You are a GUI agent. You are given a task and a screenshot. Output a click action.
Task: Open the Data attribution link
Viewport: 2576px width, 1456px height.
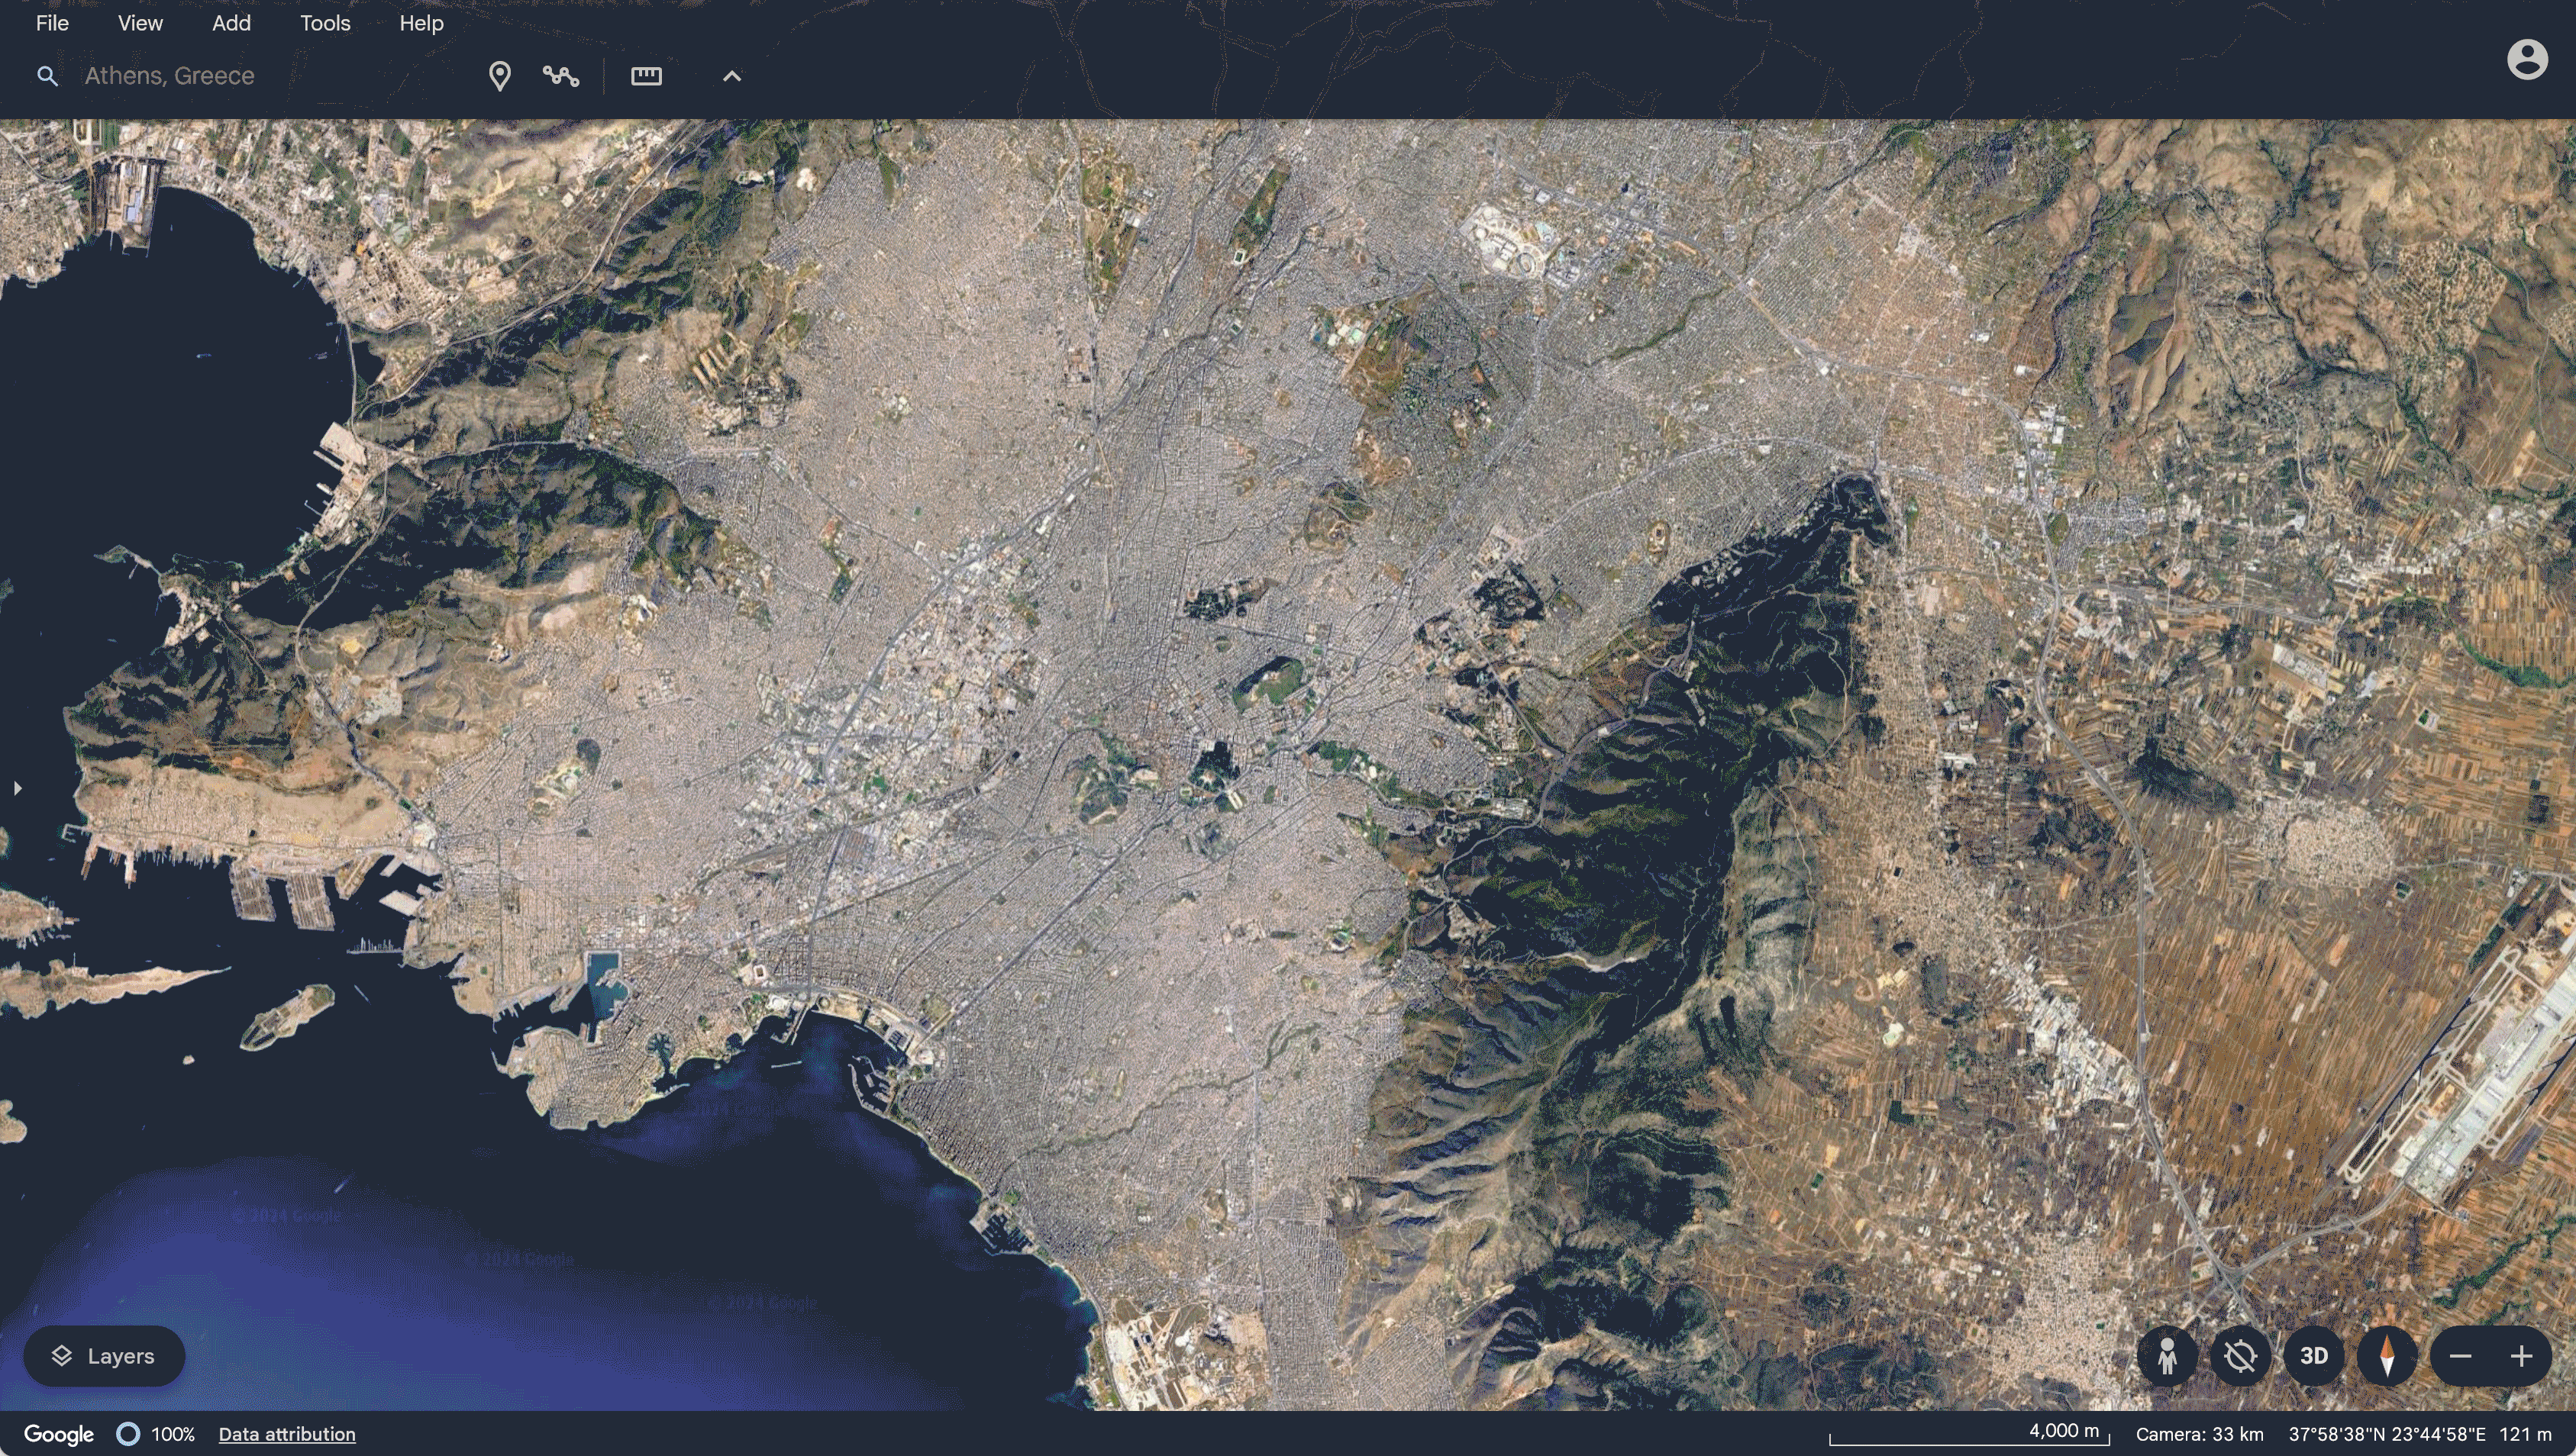tap(287, 1434)
